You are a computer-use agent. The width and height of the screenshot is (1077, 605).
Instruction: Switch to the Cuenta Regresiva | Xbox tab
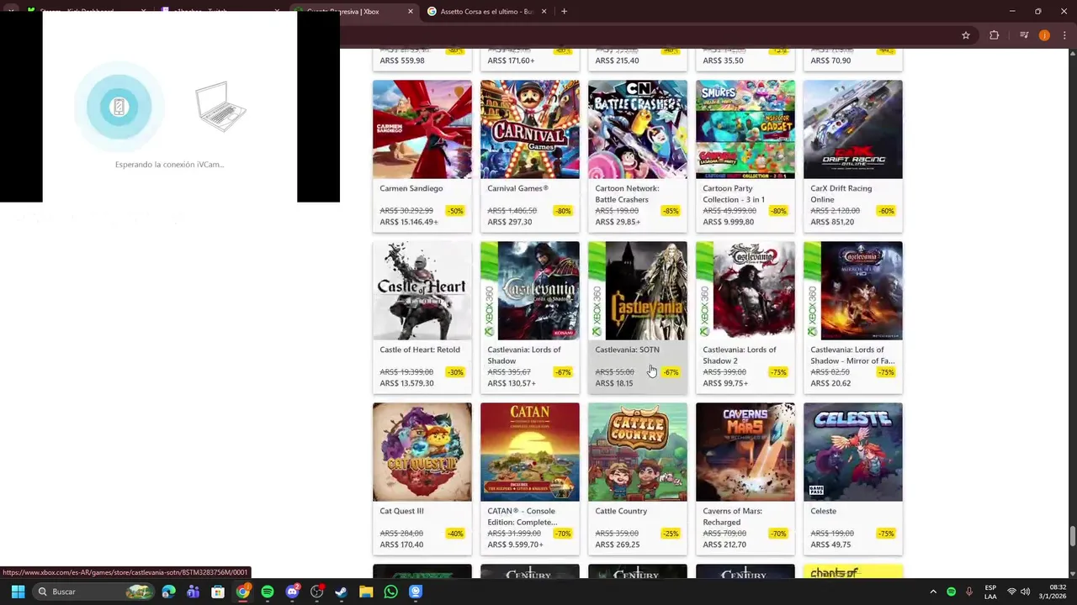(x=355, y=12)
